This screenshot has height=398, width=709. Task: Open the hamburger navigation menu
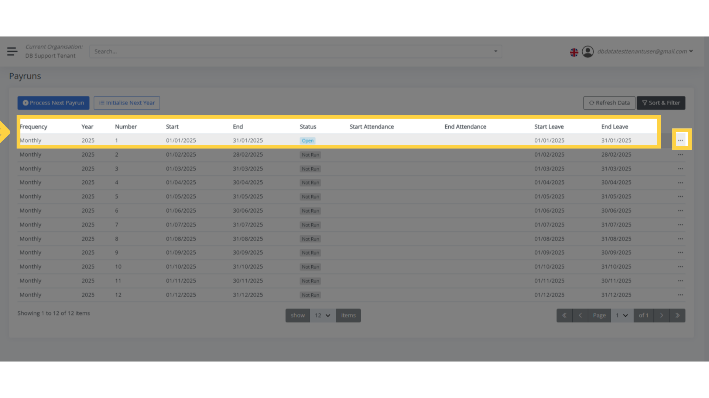click(x=12, y=51)
